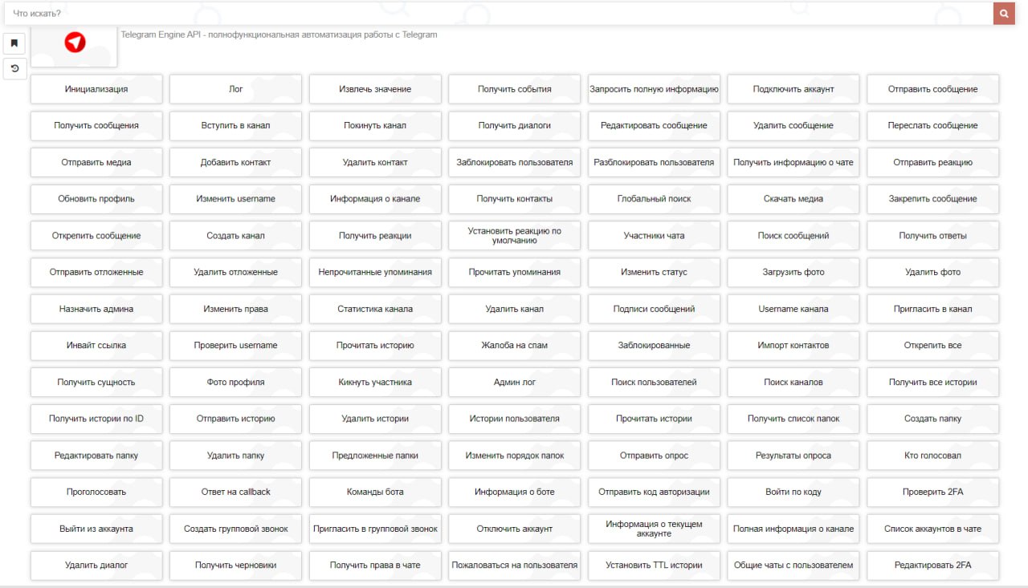Open the 'Инициализация' action
The height and width of the screenshot is (588, 1028).
[96, 89]
